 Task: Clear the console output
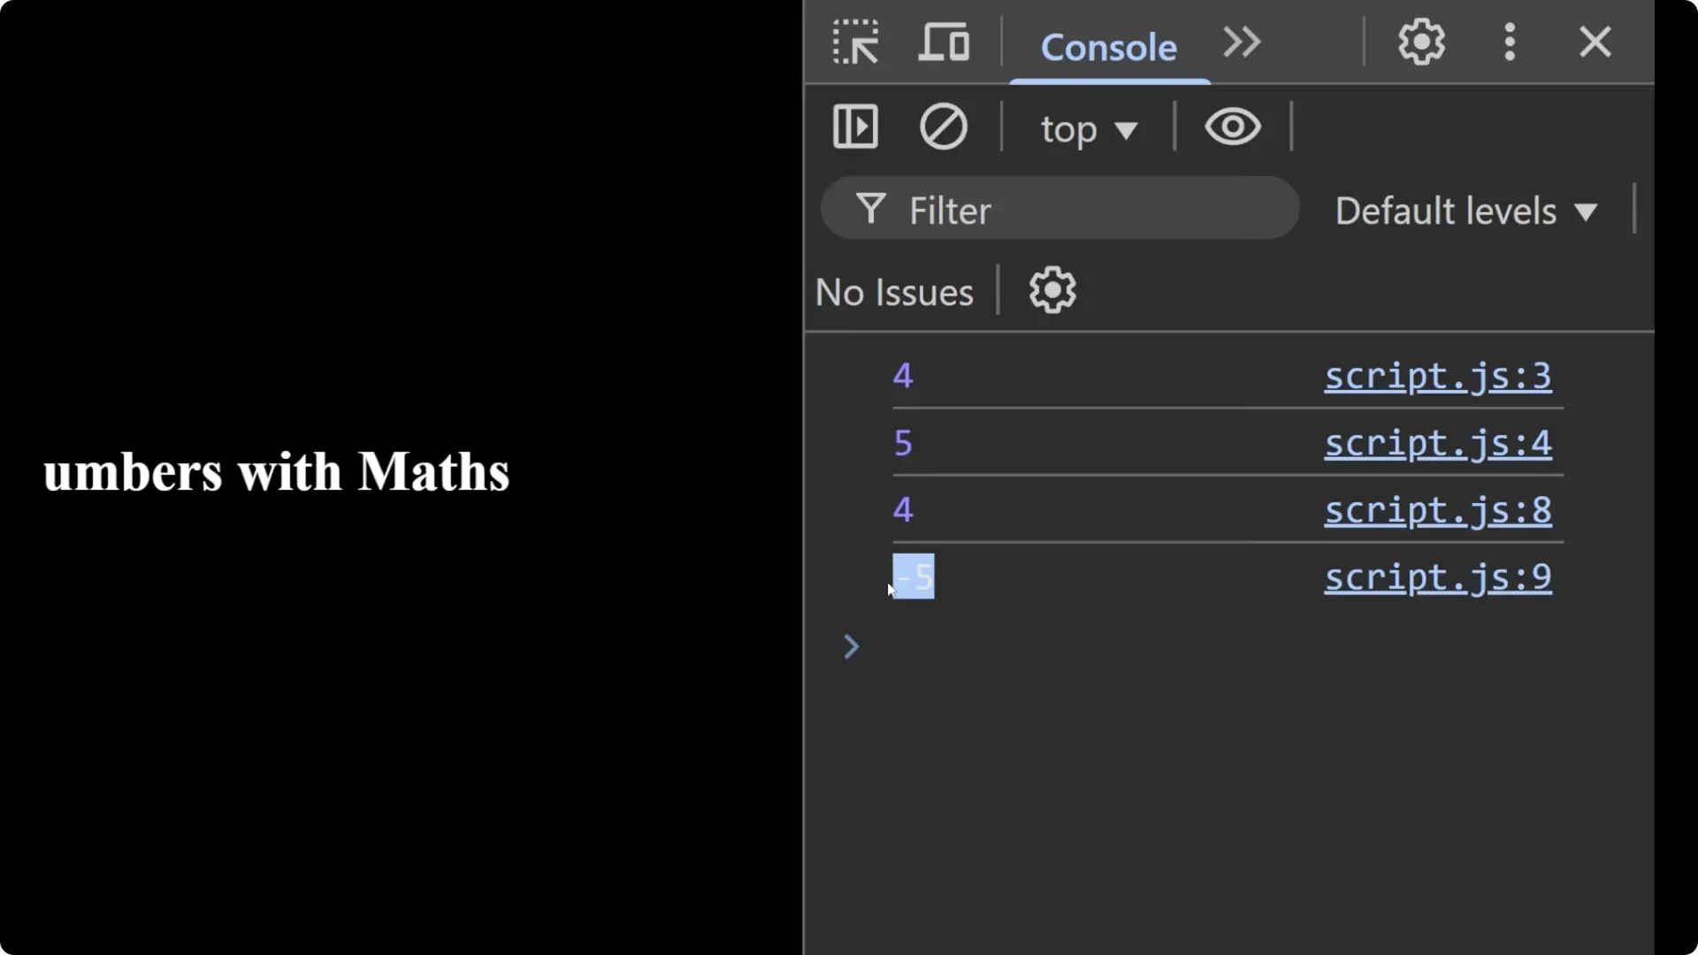point(943,126)
